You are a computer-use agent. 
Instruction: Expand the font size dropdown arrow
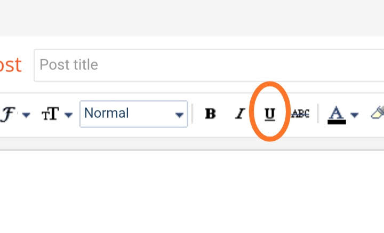[x=68, y=115]
